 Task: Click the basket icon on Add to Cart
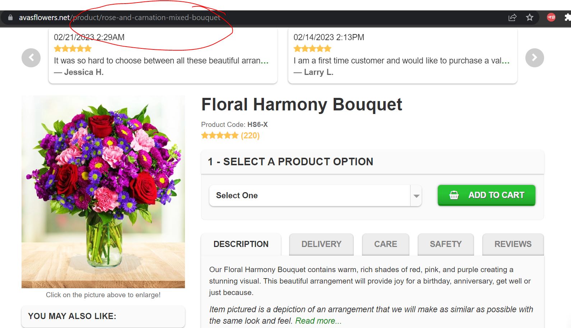[x=454, y=195]
